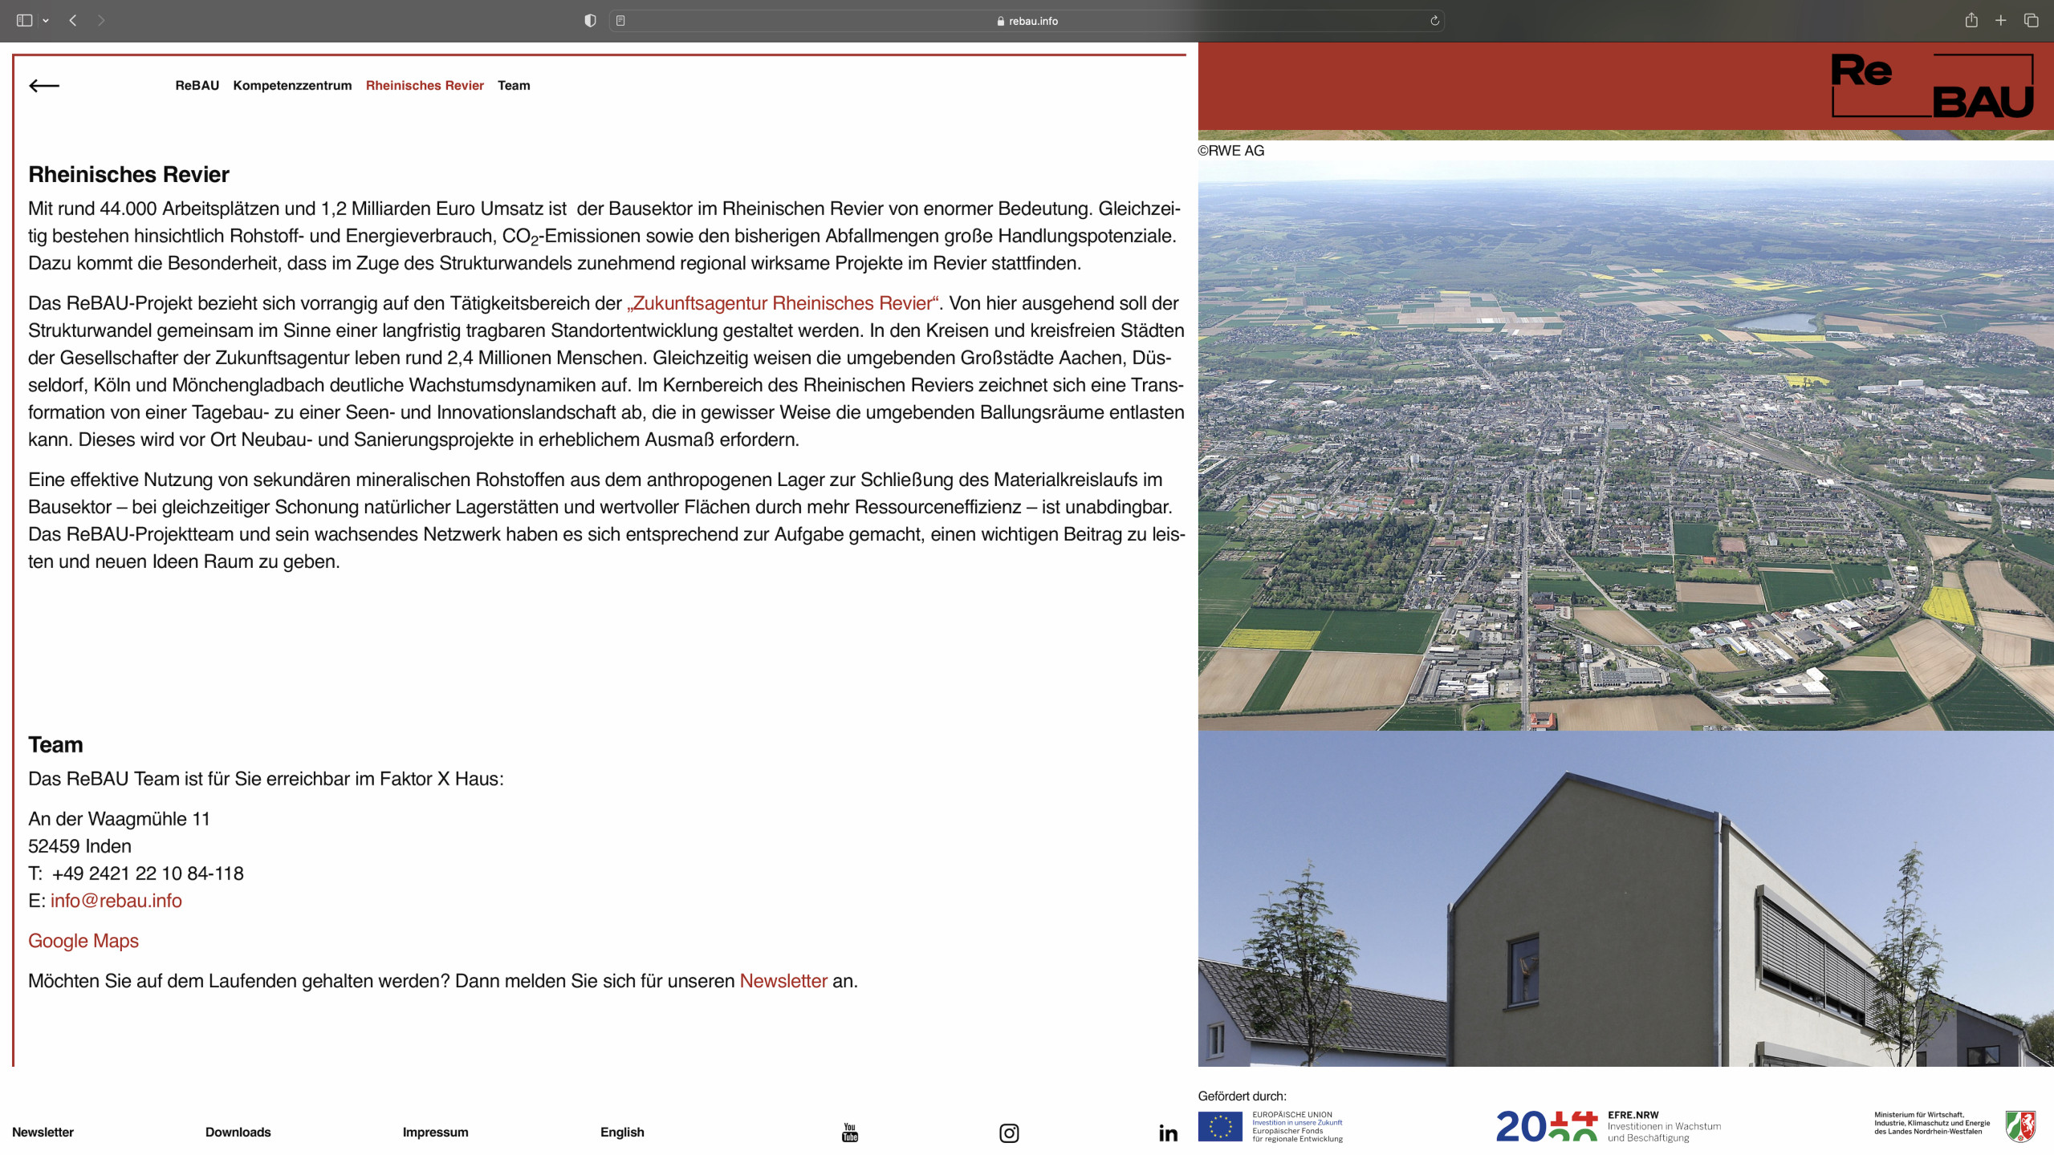Select the ReBAU menu item
This screenshot has width=2054, height=1155.
(x=197, y=86)
